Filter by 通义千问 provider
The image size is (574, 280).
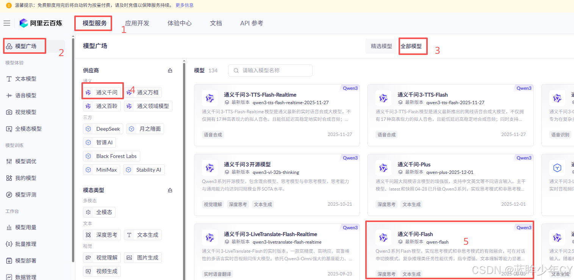[102, 92]
